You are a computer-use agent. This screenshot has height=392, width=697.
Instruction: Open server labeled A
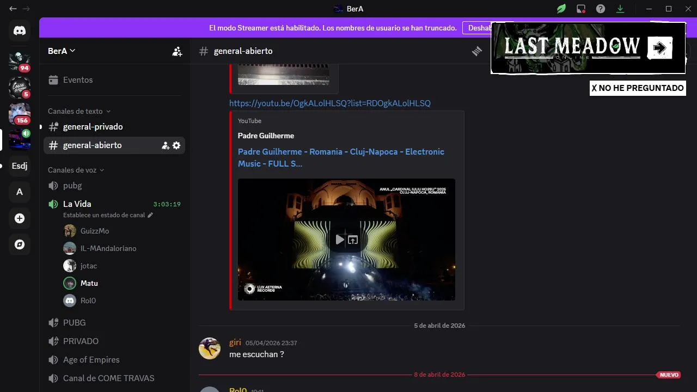[20, 192]
